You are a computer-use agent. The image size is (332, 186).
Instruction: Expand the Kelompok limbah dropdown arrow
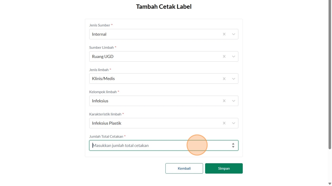tap(234, 101)
